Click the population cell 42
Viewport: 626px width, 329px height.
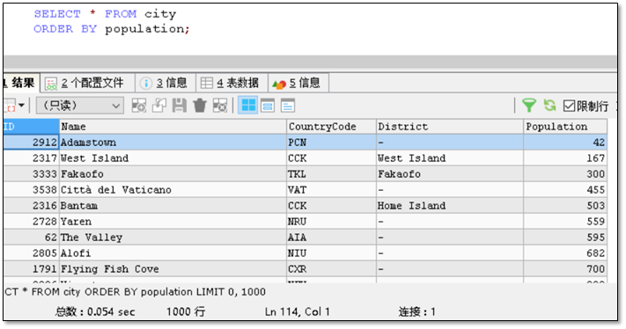click(x=565, y=143)
